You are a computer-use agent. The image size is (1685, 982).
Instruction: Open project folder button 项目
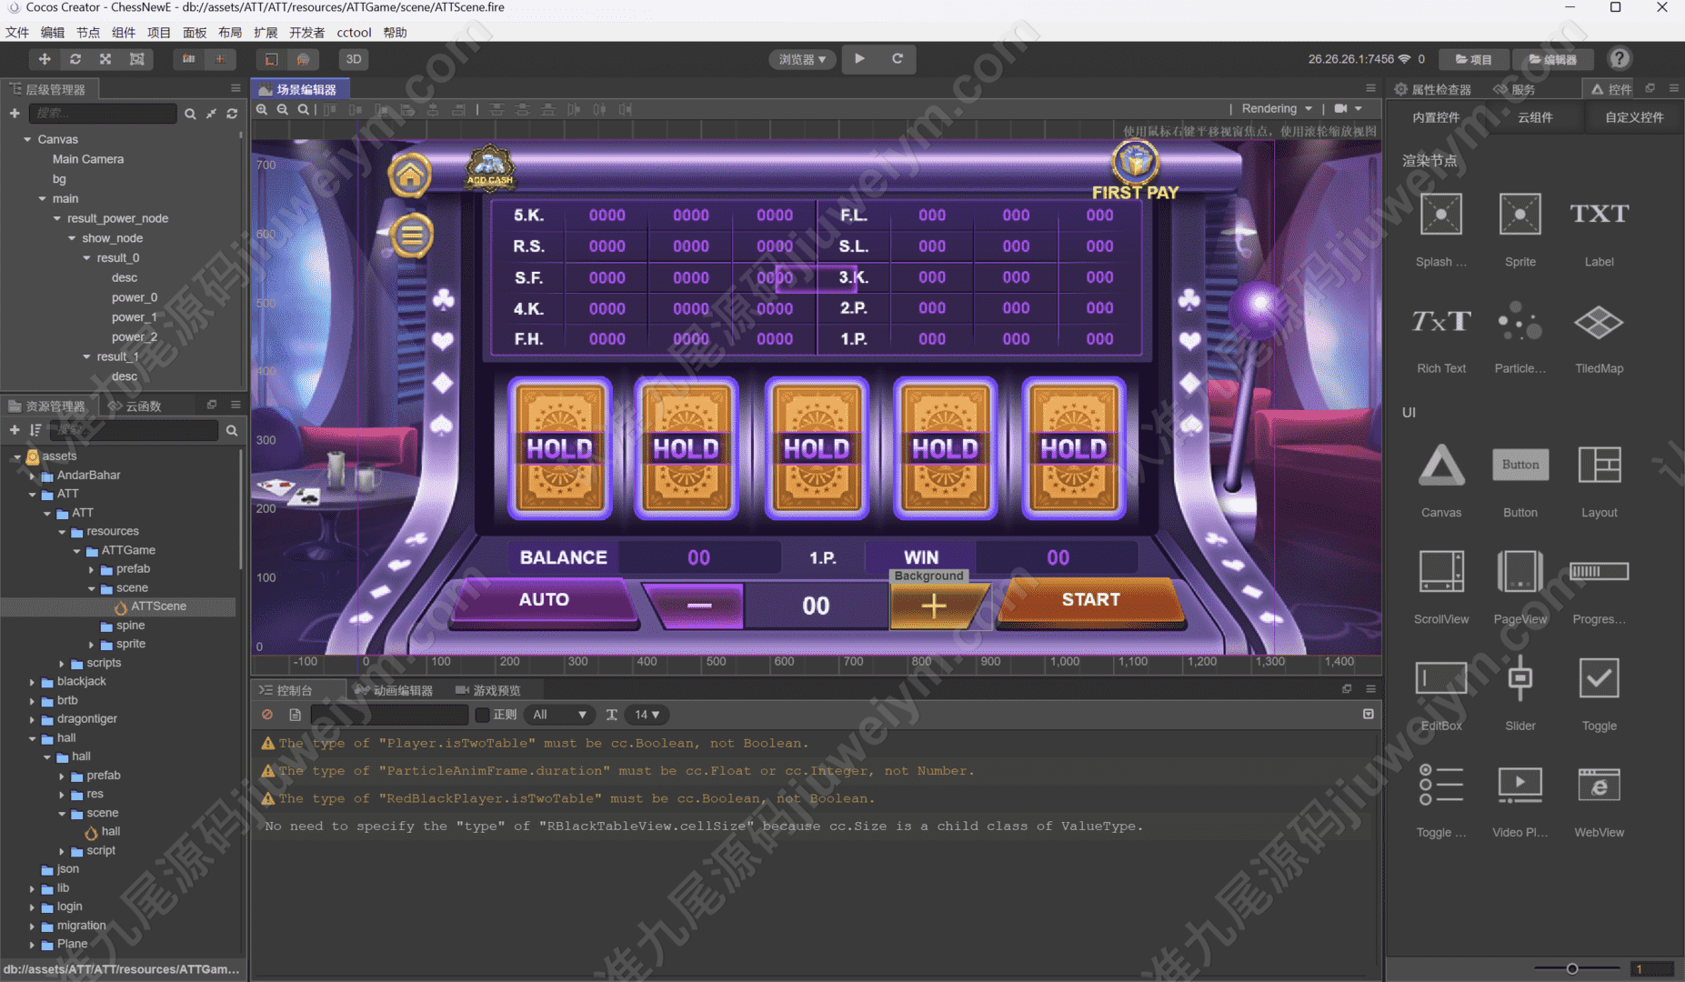coord(1473,59)
